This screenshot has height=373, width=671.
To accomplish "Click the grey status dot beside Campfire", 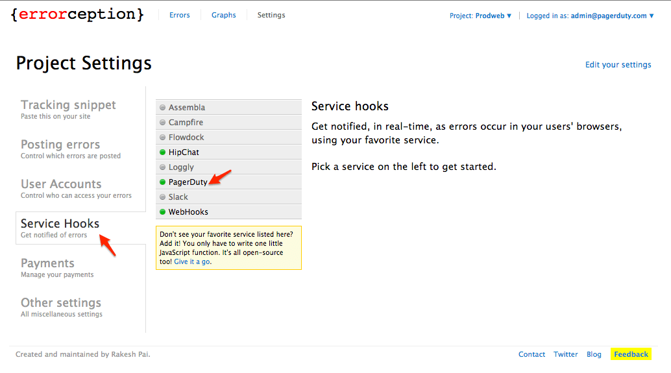I will [x=163, y=123].
